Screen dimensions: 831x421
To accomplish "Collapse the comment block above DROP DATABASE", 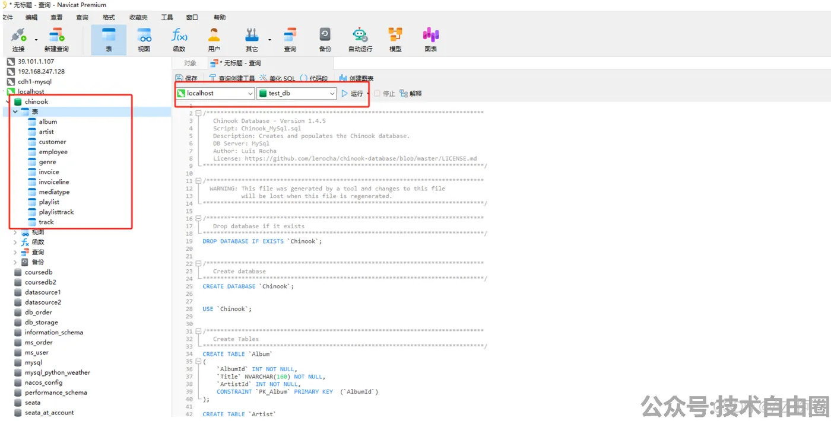I will [198, 219].
